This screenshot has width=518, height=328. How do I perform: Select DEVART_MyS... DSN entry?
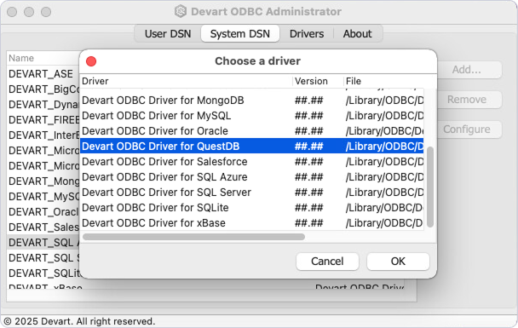(43, 197)
